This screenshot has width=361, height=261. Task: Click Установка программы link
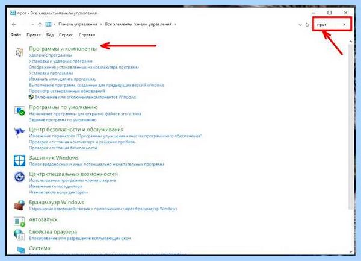click(51, 74)
